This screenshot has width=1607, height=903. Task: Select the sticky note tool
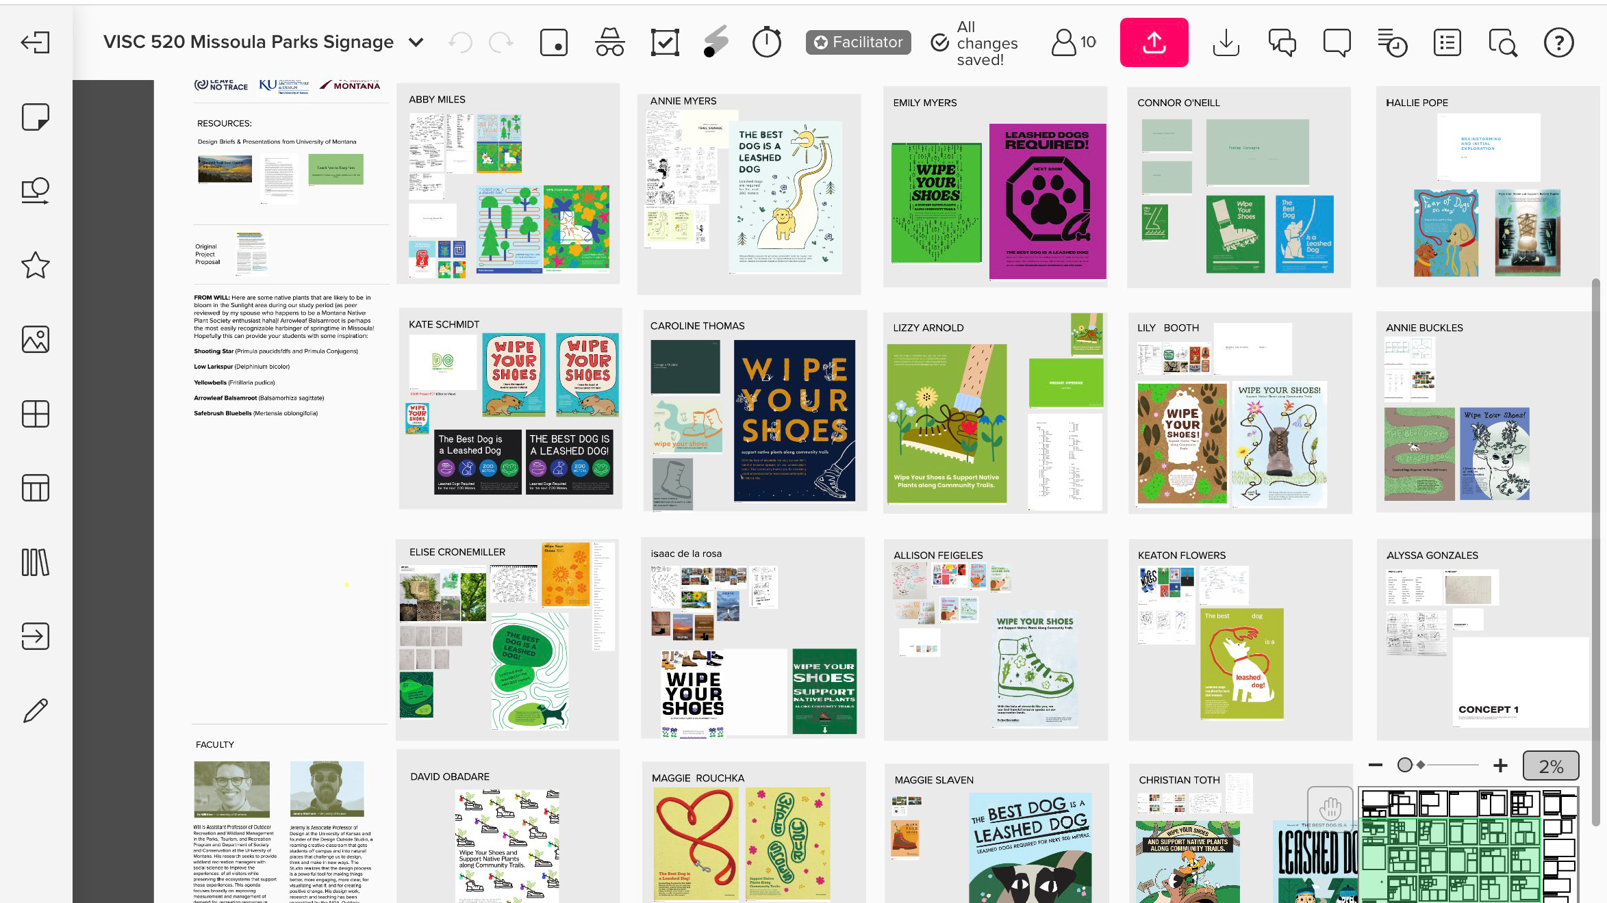[36, 117]
